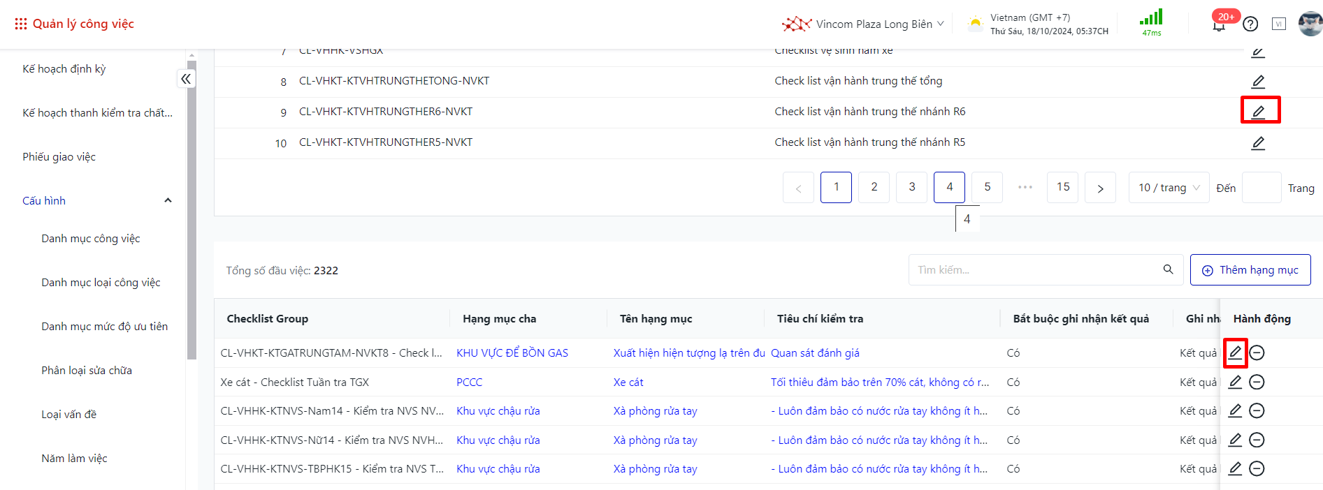Open the Vincom Plaza Long Biên location dropdown
The height and width of the screenshot is (490, 1323).
[863, 24]
